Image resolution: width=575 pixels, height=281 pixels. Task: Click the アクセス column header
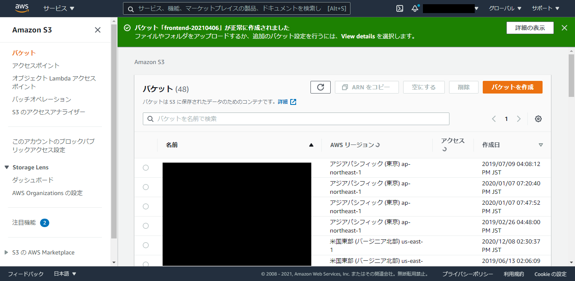(x=453, y=145)
